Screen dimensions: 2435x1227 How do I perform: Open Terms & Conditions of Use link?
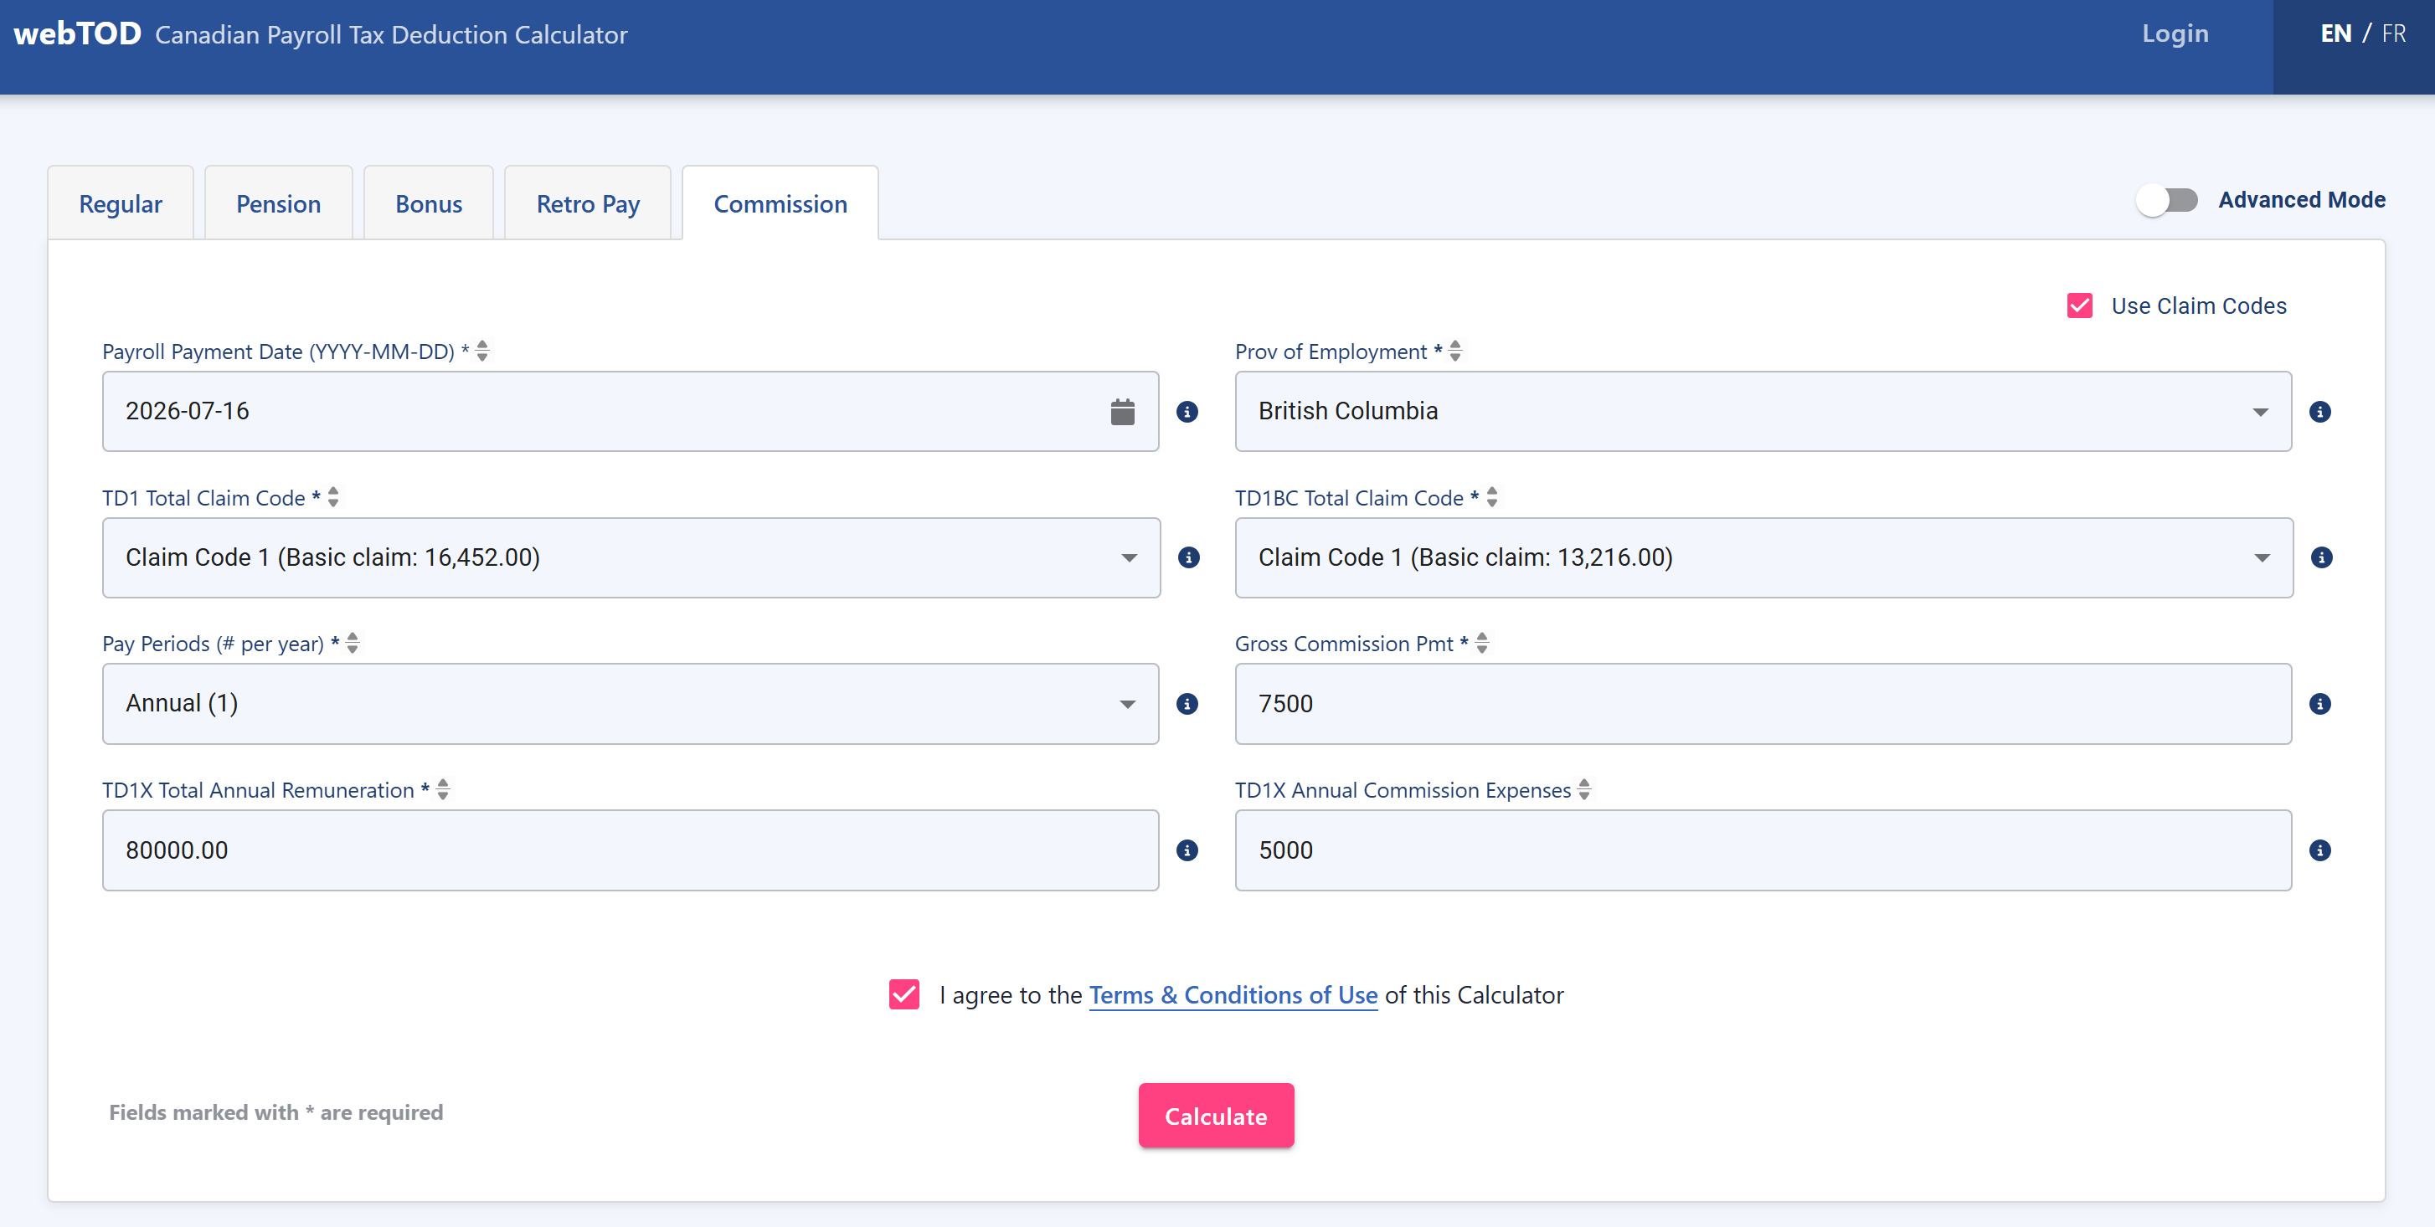(1233, 996)
